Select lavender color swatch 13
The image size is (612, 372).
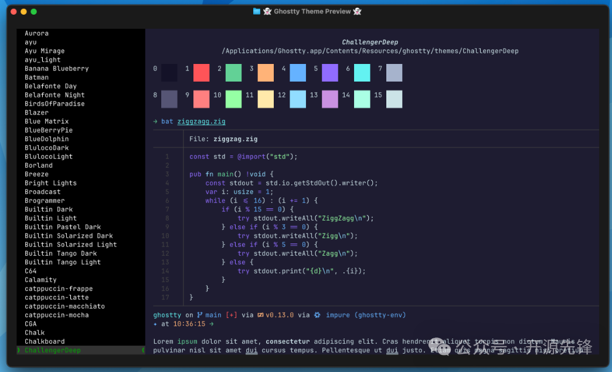coord(330,99)
